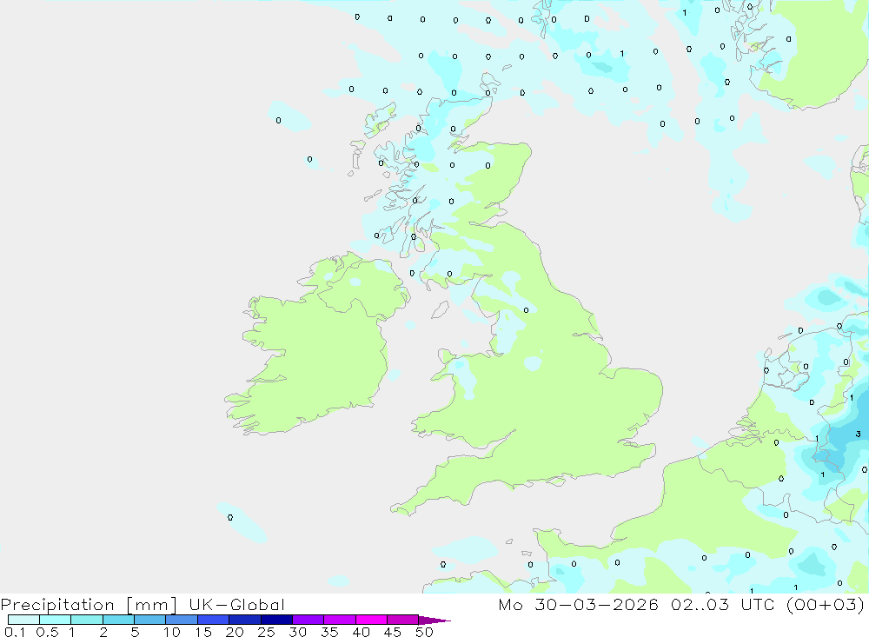Click the legend label '40'
The width and height of the screenshot is (869, 637).
(x=362, y=632)
